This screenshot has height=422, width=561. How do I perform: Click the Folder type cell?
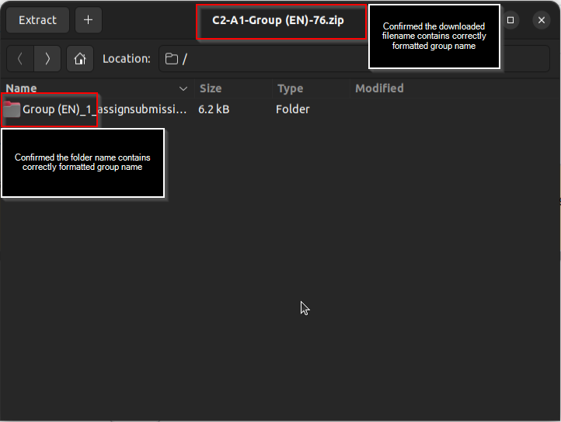292,109
